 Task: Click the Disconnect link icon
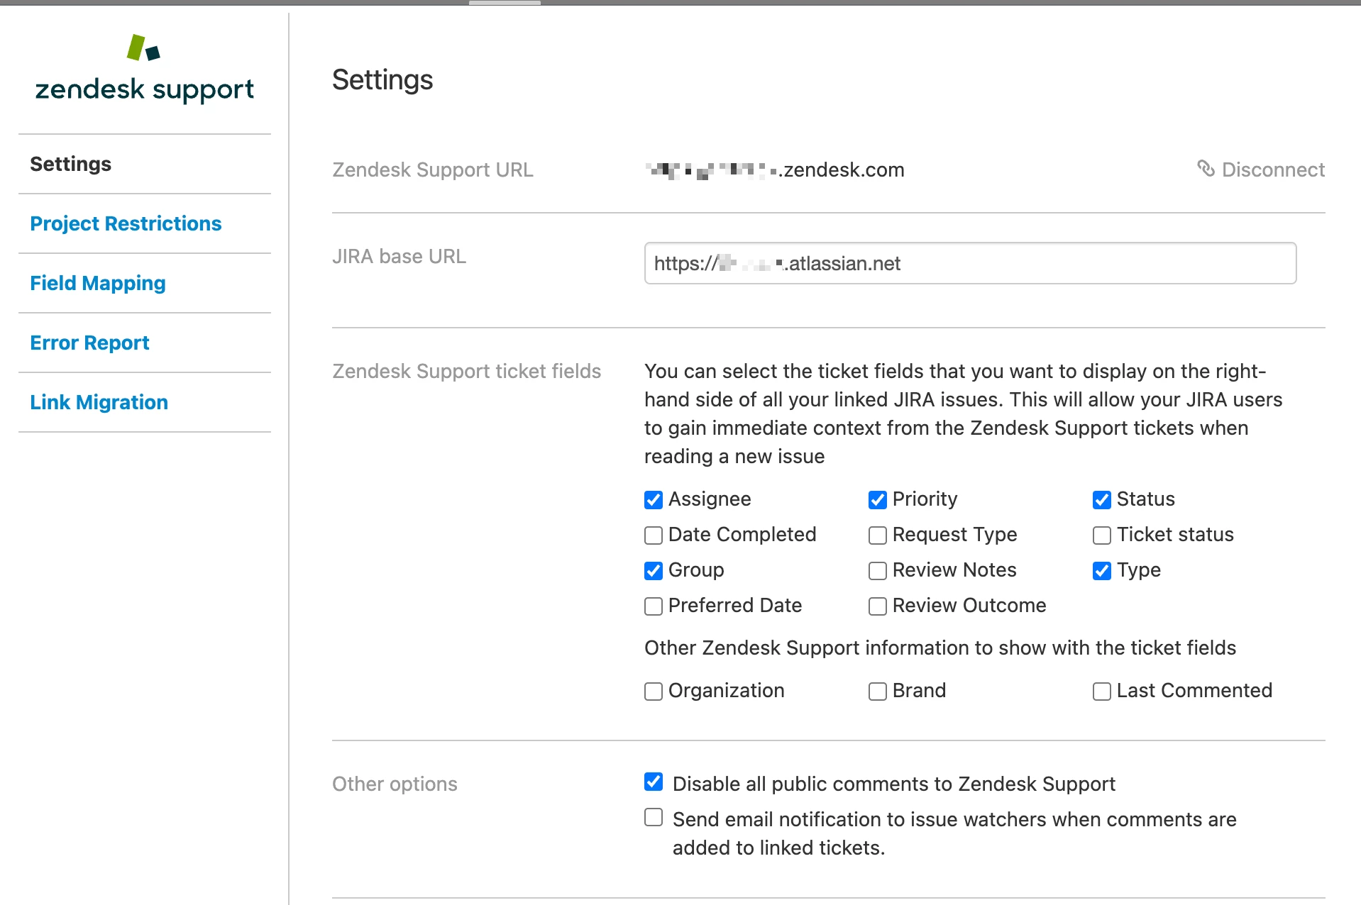1206,169
